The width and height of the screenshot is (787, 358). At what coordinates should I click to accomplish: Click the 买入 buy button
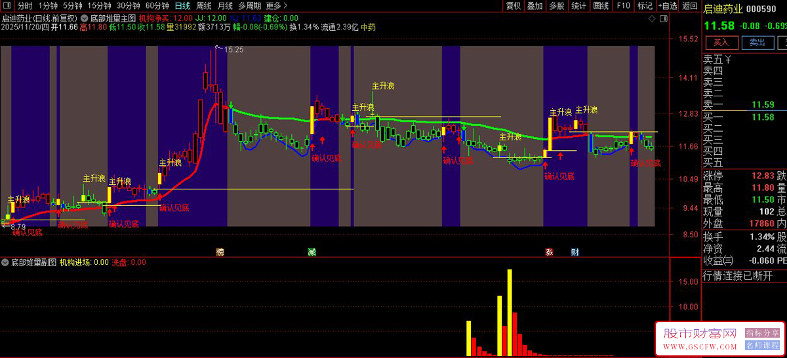[721, 42]
